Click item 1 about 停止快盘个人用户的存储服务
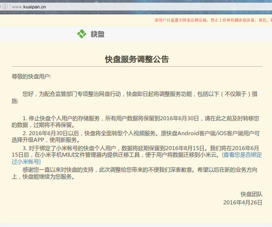The height and width of the screenshot is (227, 272). pos(135,121)
